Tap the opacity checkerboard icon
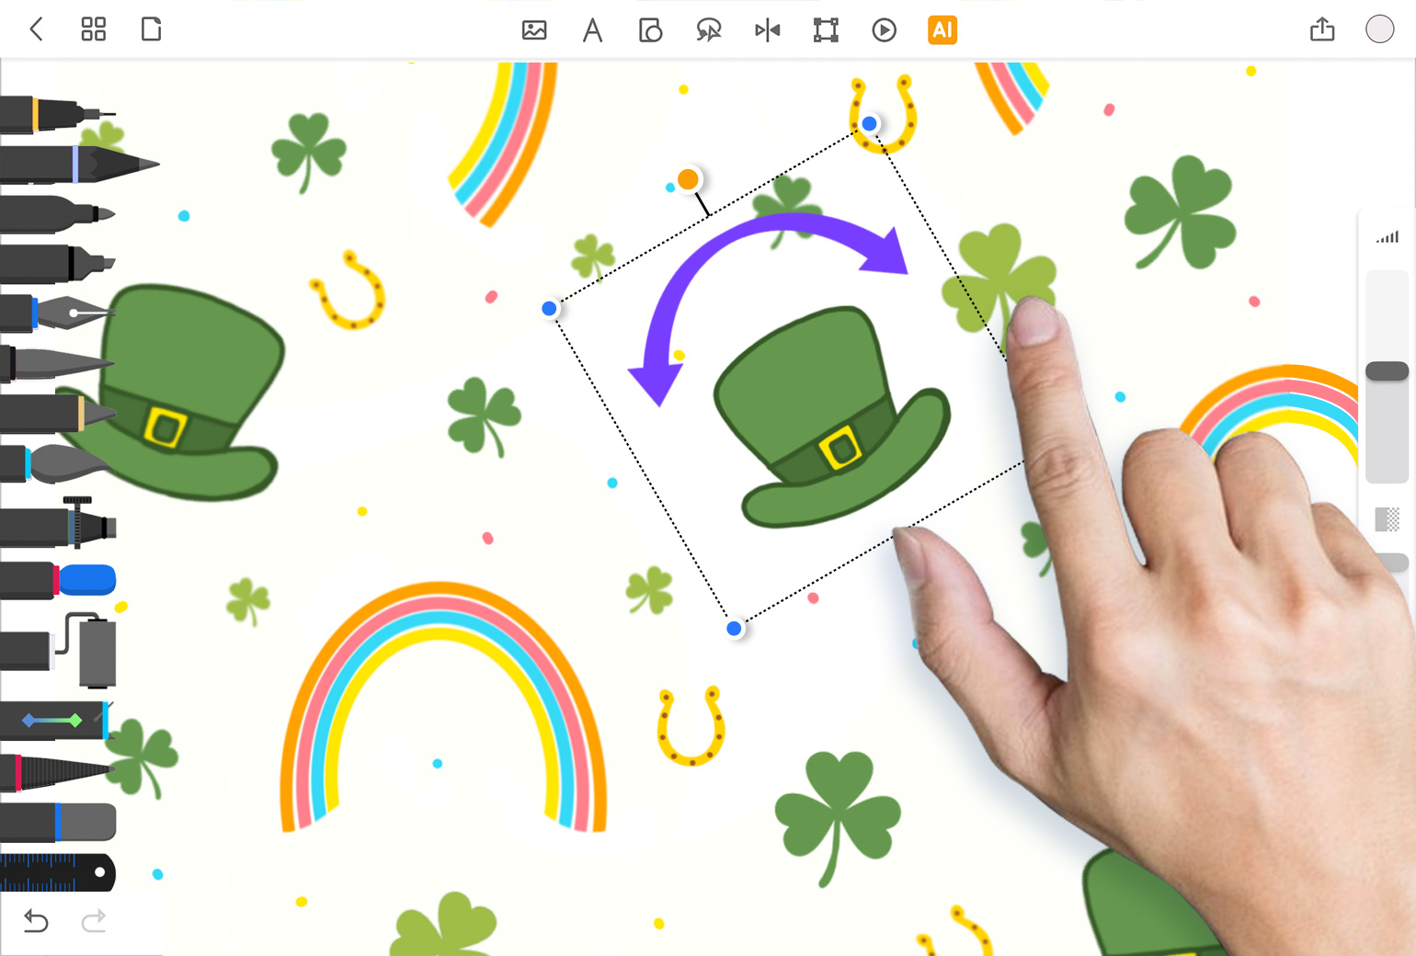 tap(1387, 519)
